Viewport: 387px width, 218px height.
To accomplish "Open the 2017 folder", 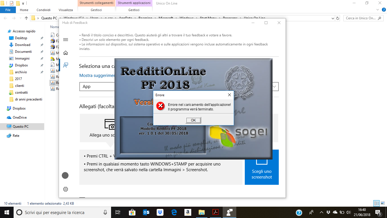I will pyautogui.click(x=18, y=79).
